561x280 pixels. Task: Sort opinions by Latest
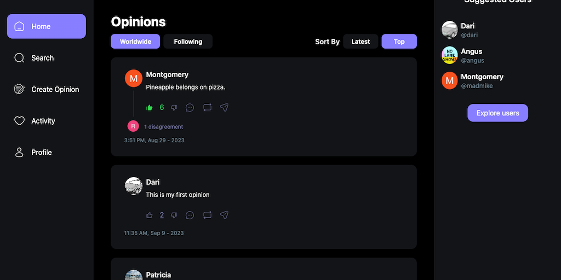point(360,42)
